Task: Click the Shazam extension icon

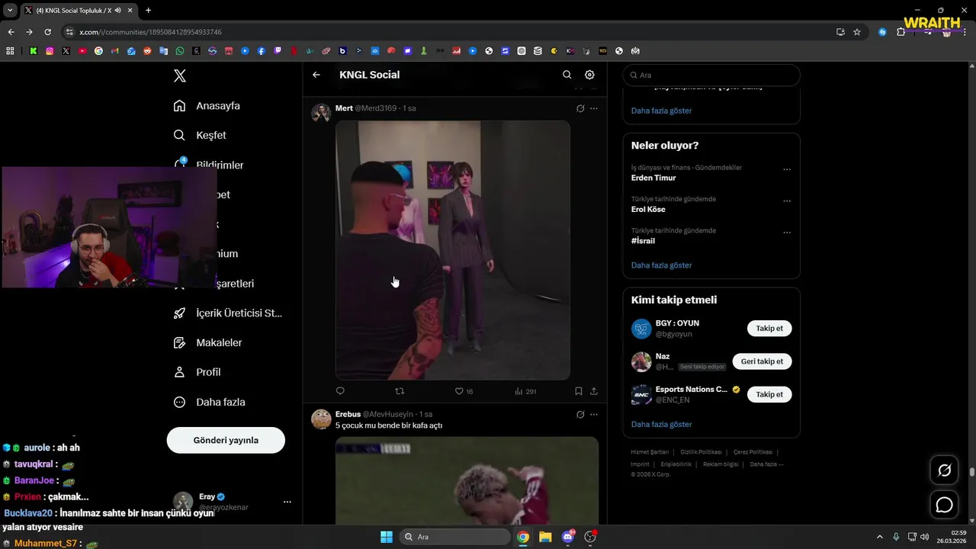Action: coord(882,32)
